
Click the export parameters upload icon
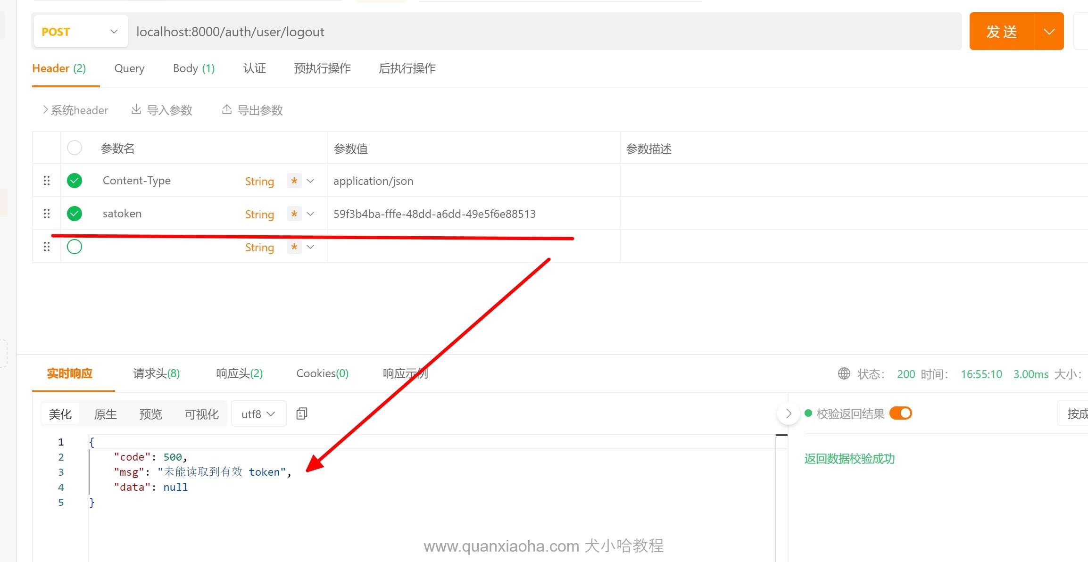227,109
